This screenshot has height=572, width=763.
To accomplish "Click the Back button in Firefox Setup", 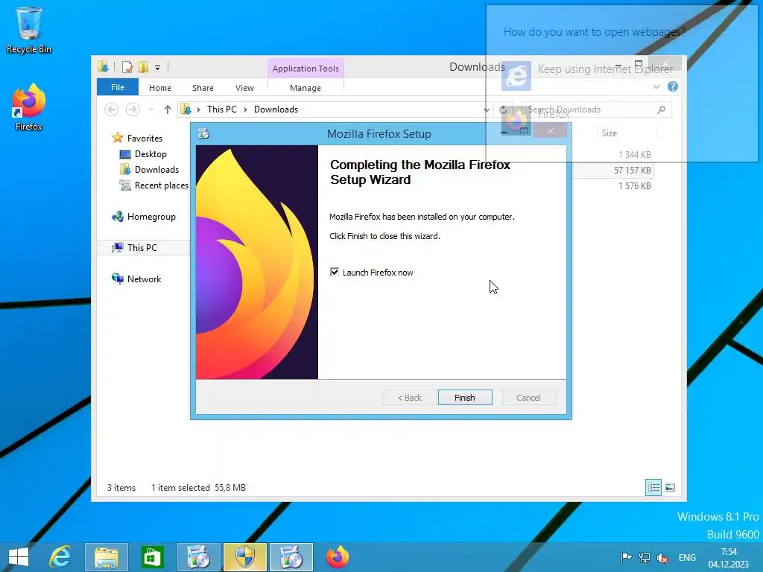I will click(x=409, y=398).
